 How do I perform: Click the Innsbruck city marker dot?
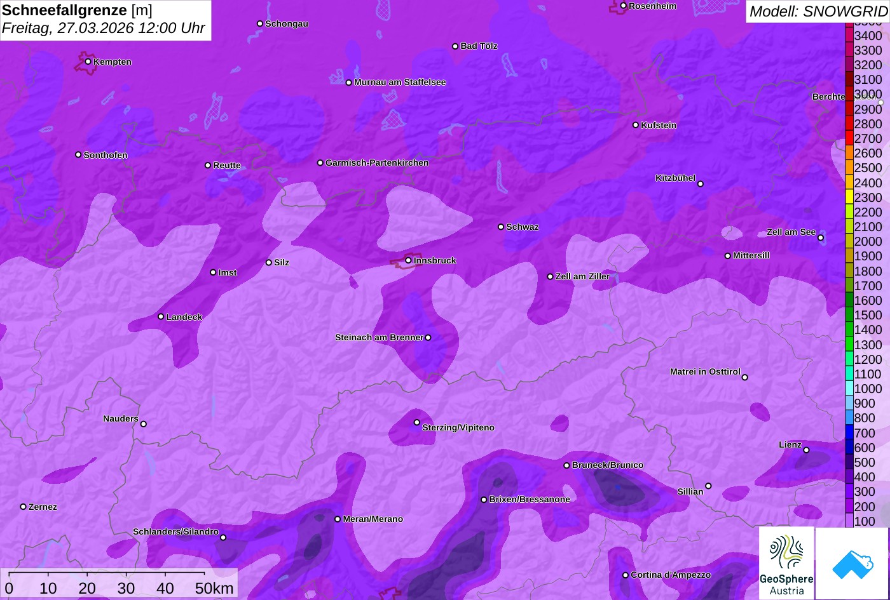coord(408,260)
